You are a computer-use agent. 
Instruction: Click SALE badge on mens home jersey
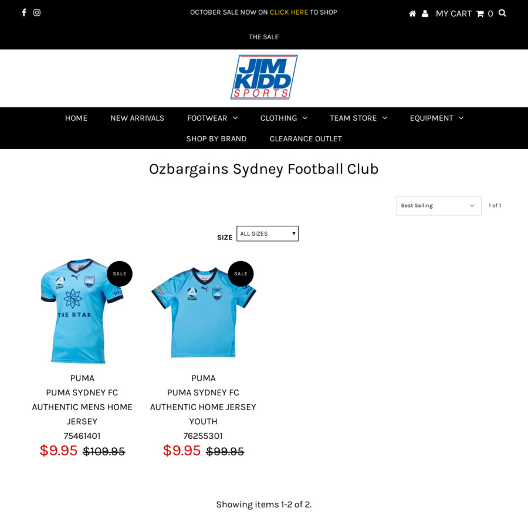coord(120,273)
